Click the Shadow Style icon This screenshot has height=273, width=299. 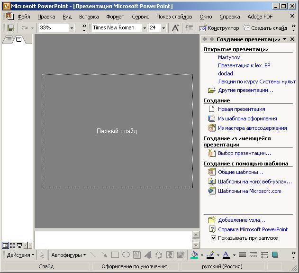click(275, 255)
